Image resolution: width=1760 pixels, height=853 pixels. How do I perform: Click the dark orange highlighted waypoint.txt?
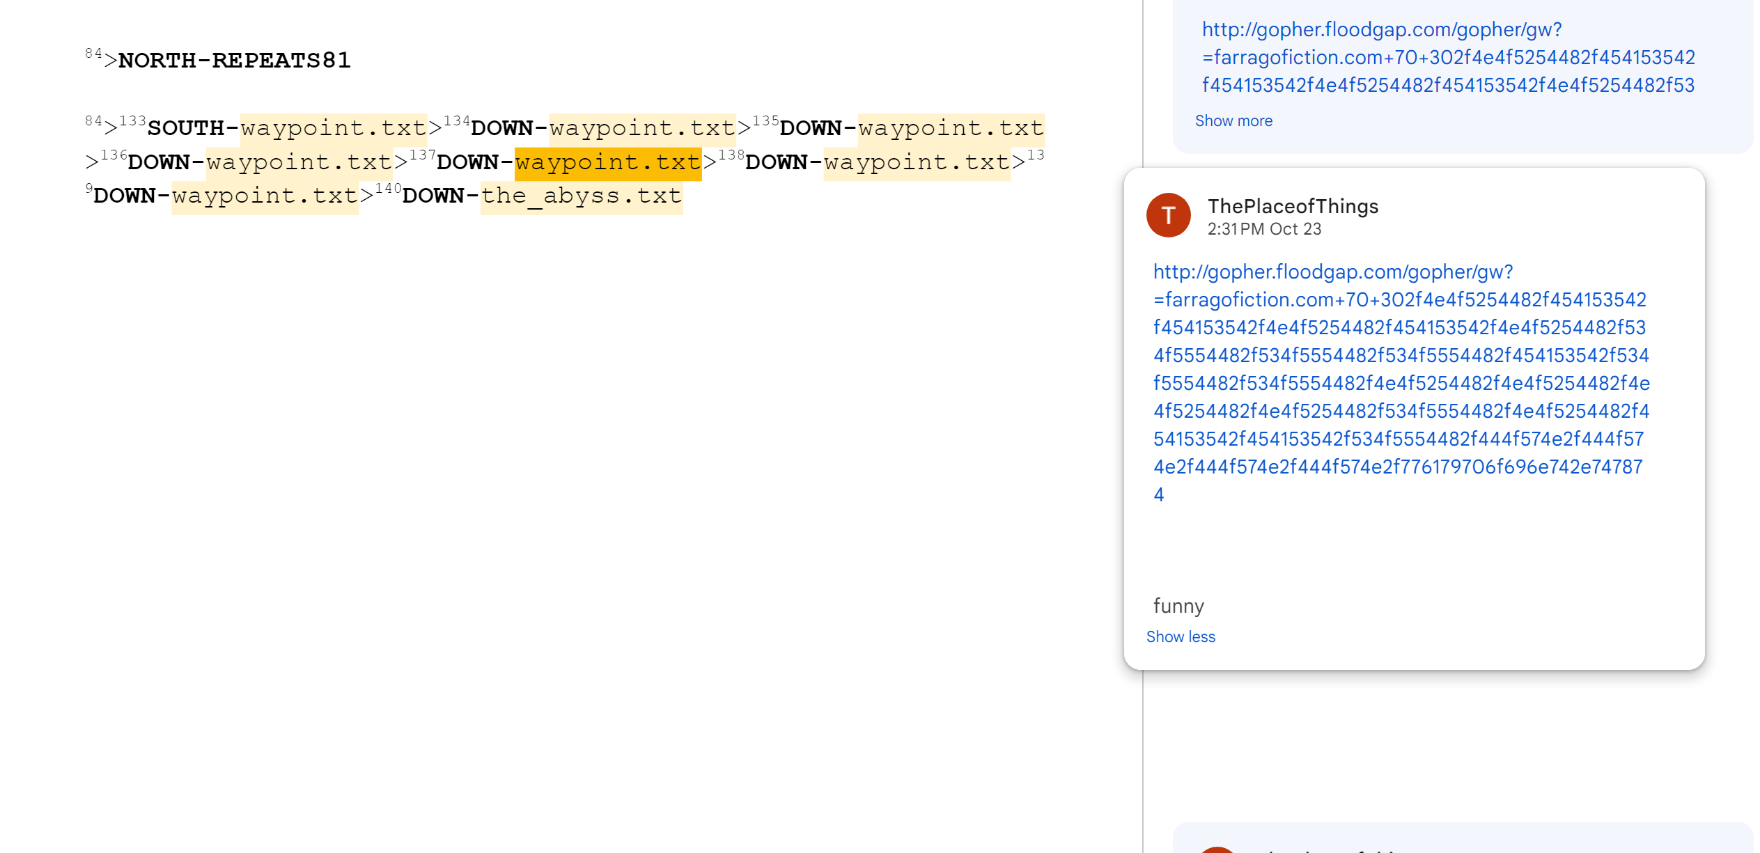607,162
